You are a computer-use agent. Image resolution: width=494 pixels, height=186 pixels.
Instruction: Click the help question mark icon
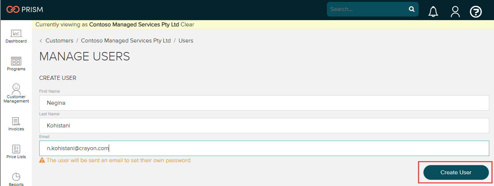click(x=476, y=12)
